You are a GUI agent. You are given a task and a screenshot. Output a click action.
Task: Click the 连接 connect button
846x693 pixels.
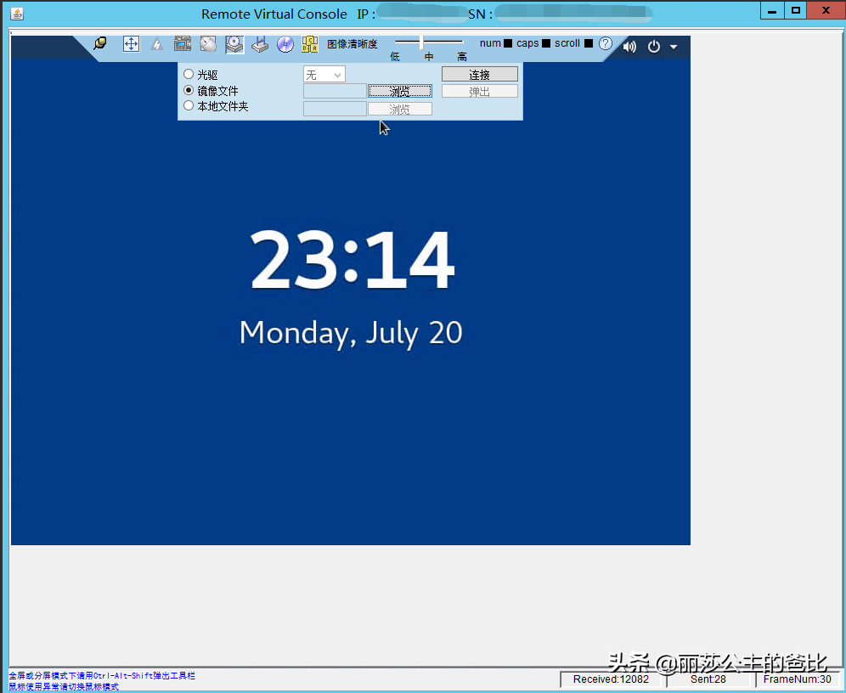coord(479,75)
